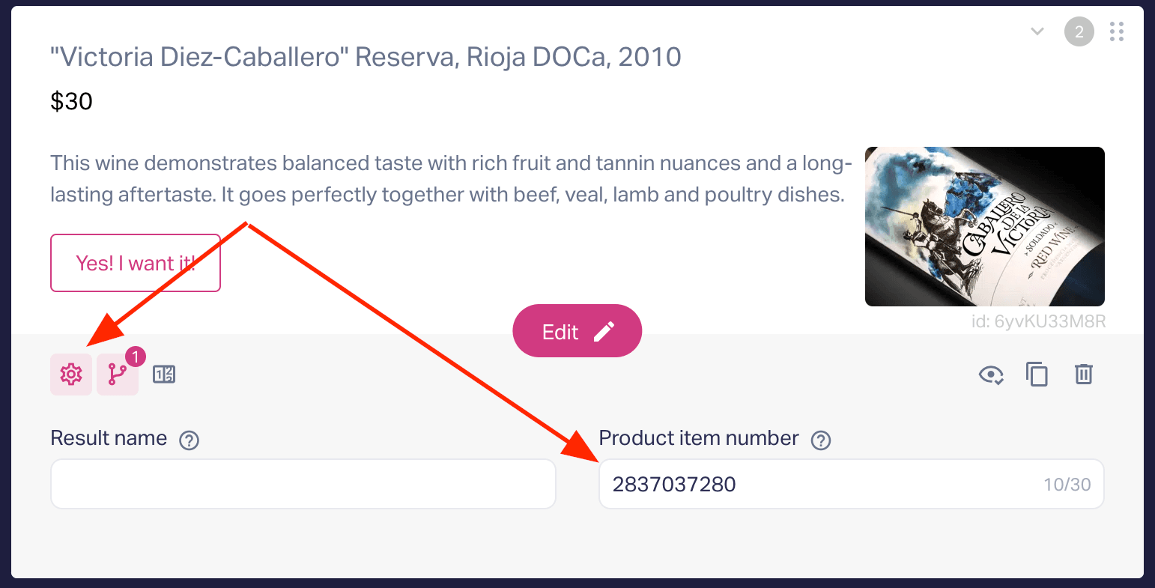The height and width of the screenshot is (588, 1155).
Task: Click the pink Edit button
Action: (577, 331)
